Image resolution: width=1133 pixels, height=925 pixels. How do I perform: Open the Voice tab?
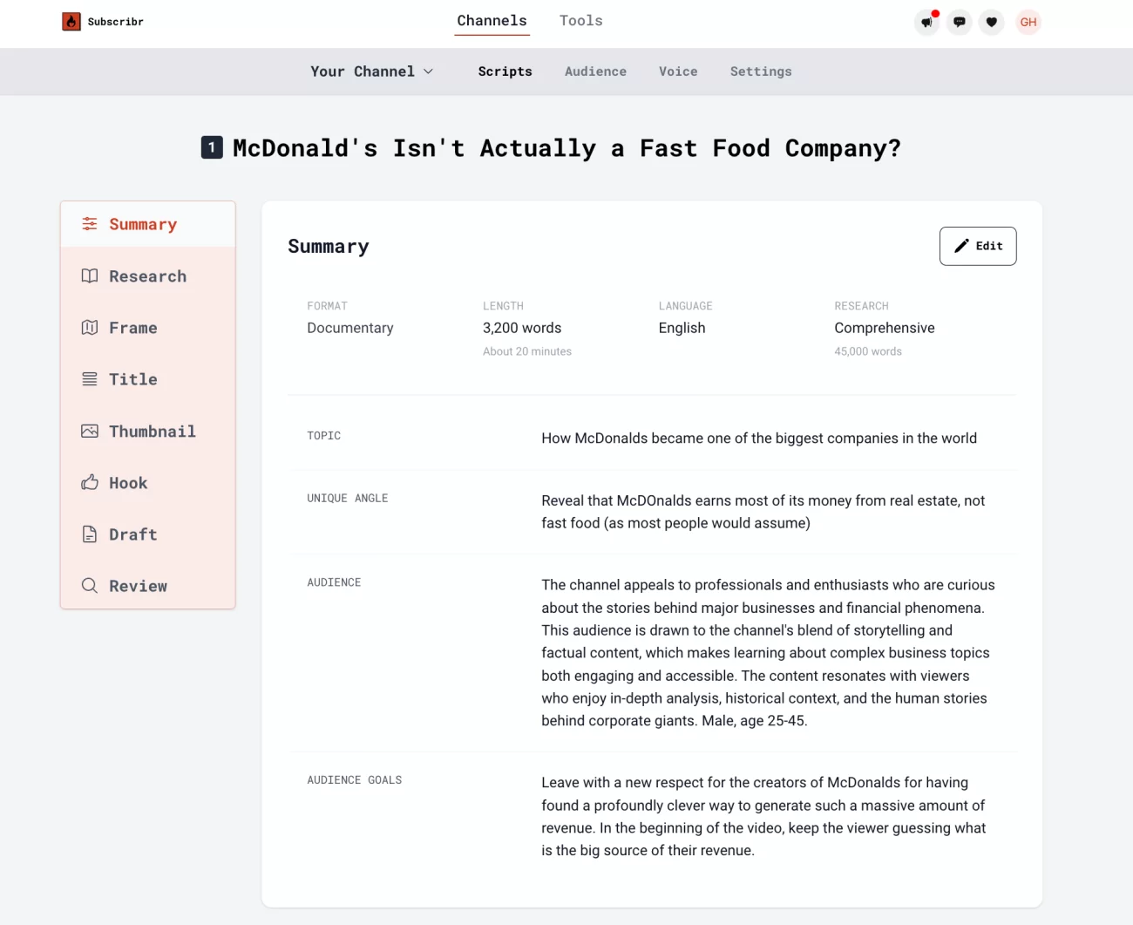click(678, 71)
